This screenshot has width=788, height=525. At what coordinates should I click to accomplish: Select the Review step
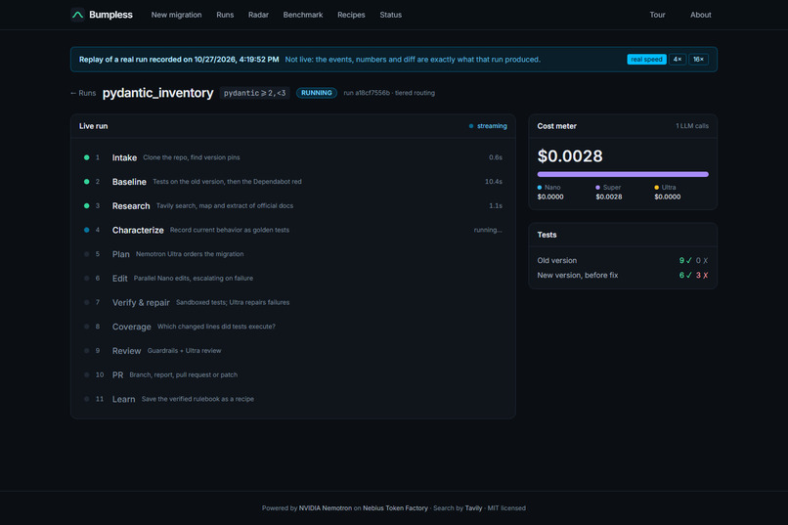click(x=293, y=351)
